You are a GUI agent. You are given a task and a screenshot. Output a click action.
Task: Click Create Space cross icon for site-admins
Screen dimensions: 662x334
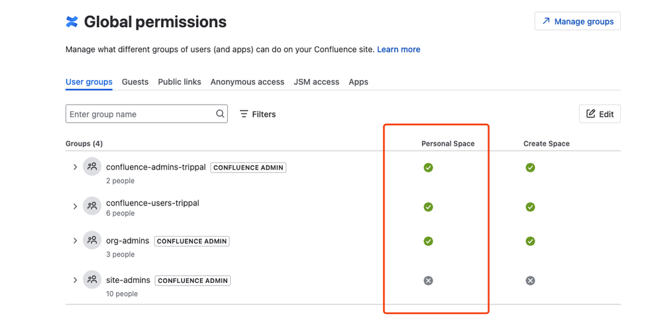[530, 280]
